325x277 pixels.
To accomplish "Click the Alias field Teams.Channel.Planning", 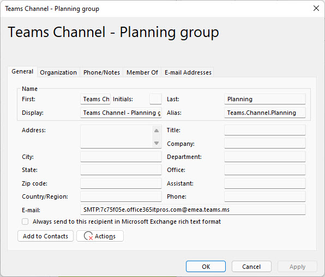I will [265, 113].
